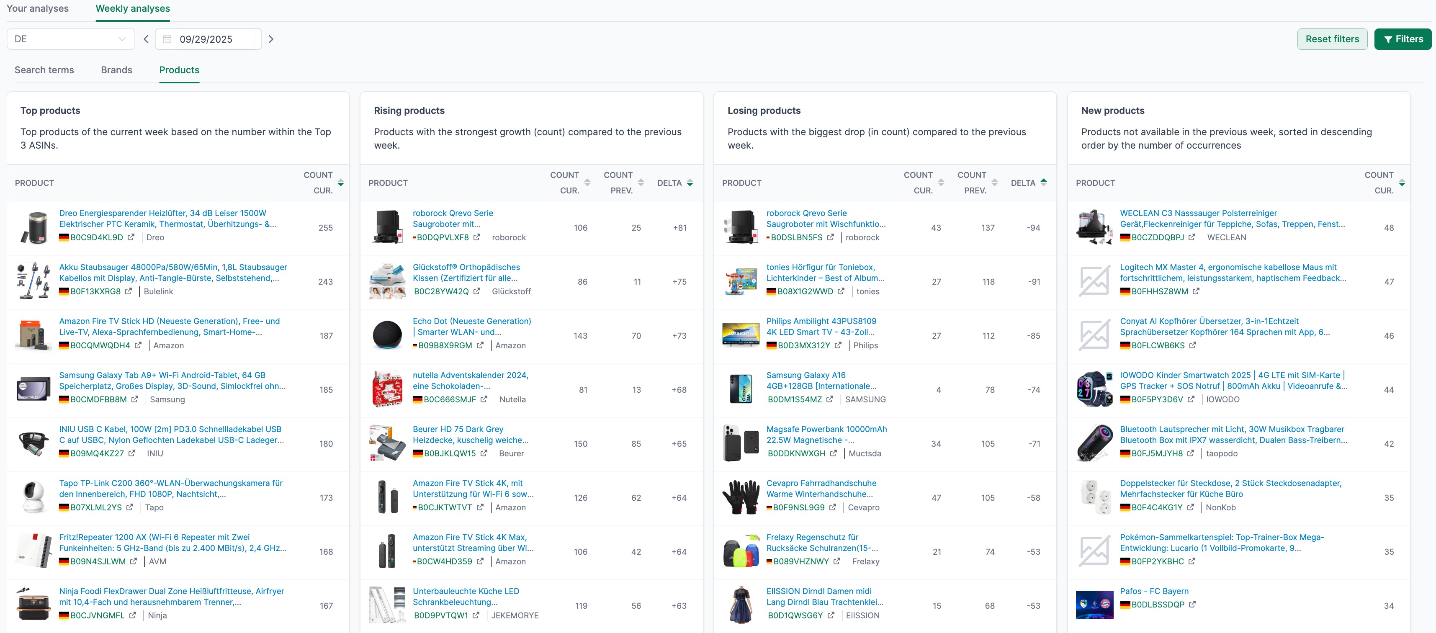The height and width of the screenshot is (633, 1436).
Task: Click the Reset filters button
Action: click(x=1332, y=39)
